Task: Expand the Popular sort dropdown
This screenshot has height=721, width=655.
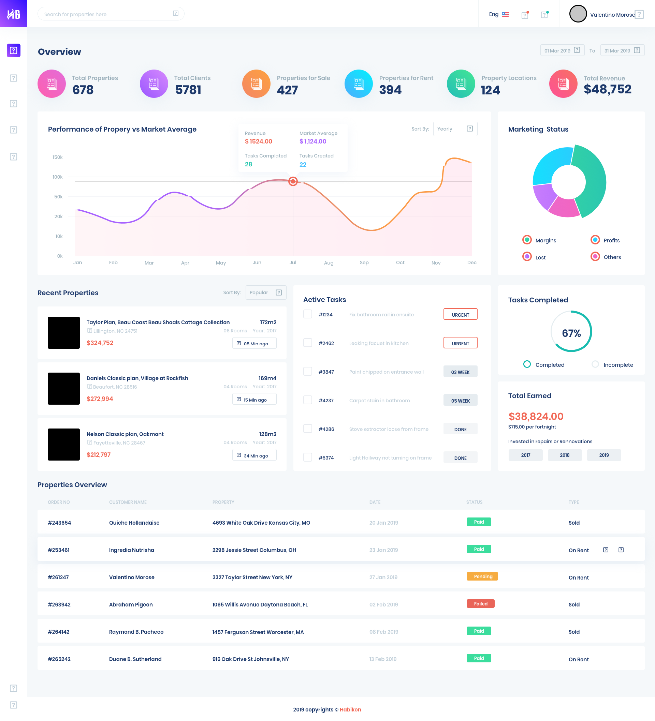Action: tap(265, 292)
